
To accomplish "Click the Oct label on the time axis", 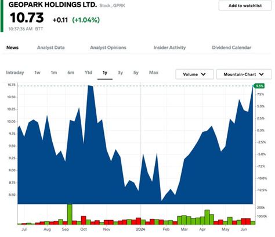I will point(84,229).
